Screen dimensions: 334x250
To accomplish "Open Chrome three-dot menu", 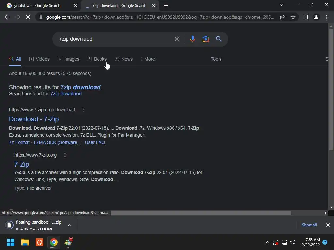I will coord(327,17).
